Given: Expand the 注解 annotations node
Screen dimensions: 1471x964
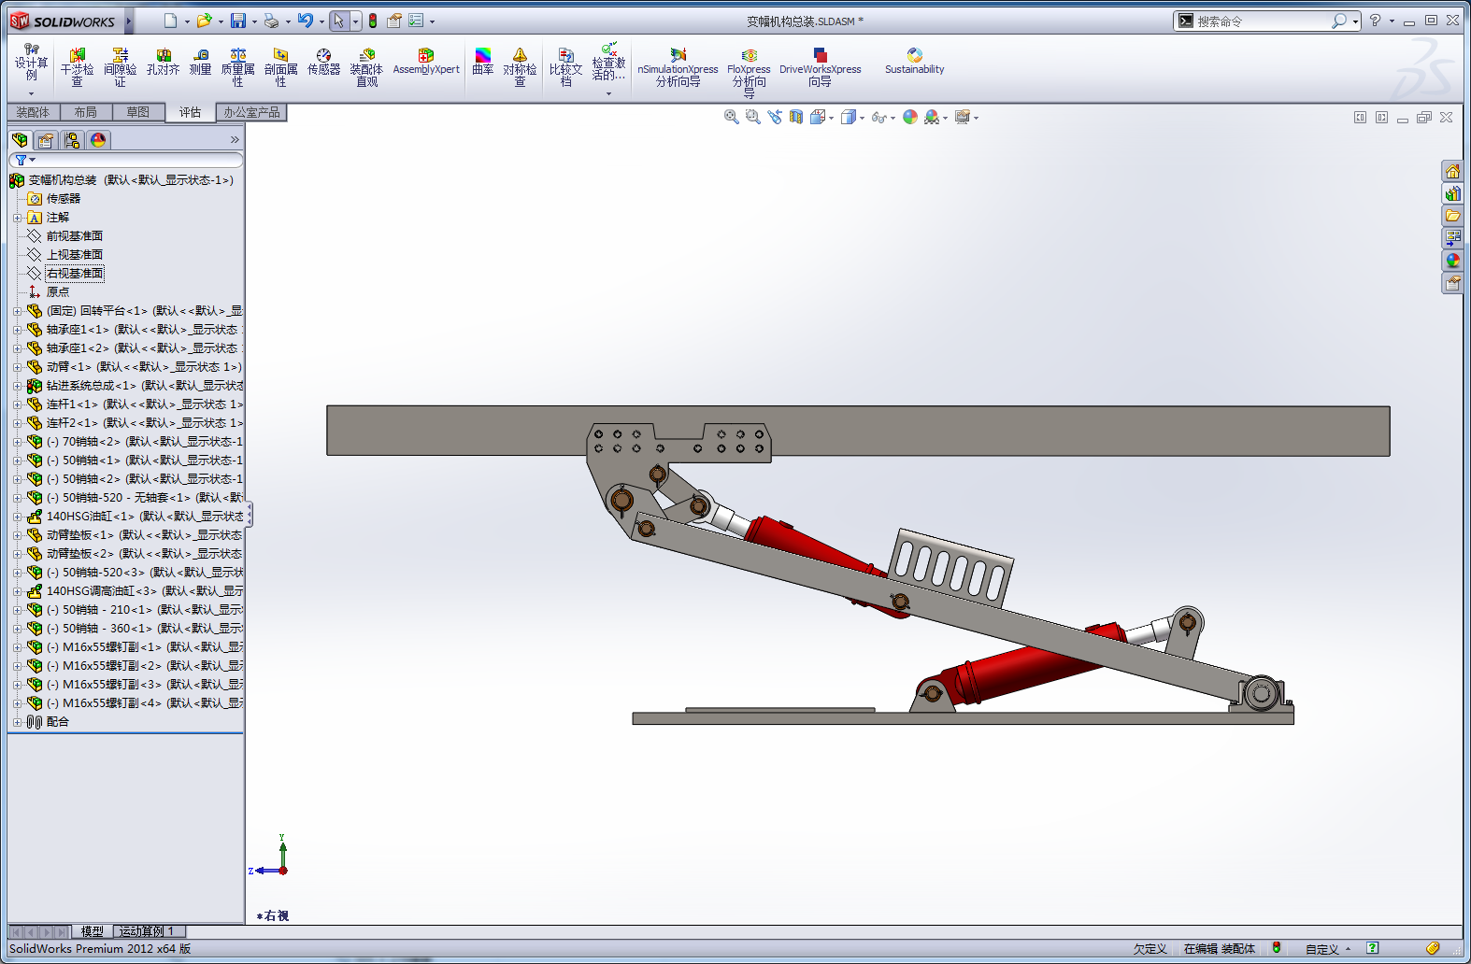Looking at the screenshot, I should coord(17,218).
